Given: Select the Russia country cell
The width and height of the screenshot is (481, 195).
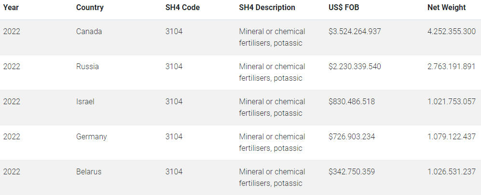Looking at the screenshot, I should click(x=87, y=67).
